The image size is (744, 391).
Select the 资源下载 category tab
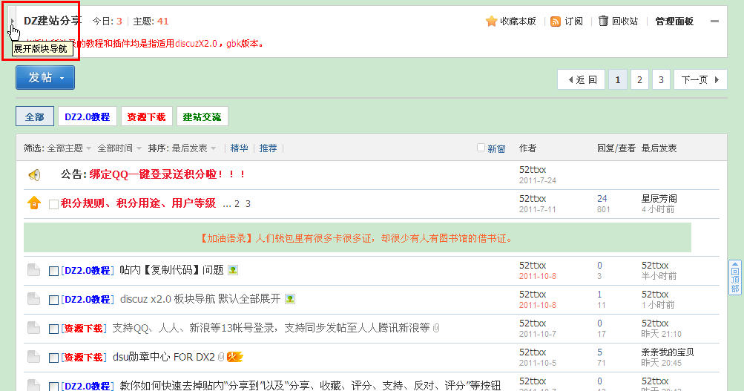pos(146,116)
